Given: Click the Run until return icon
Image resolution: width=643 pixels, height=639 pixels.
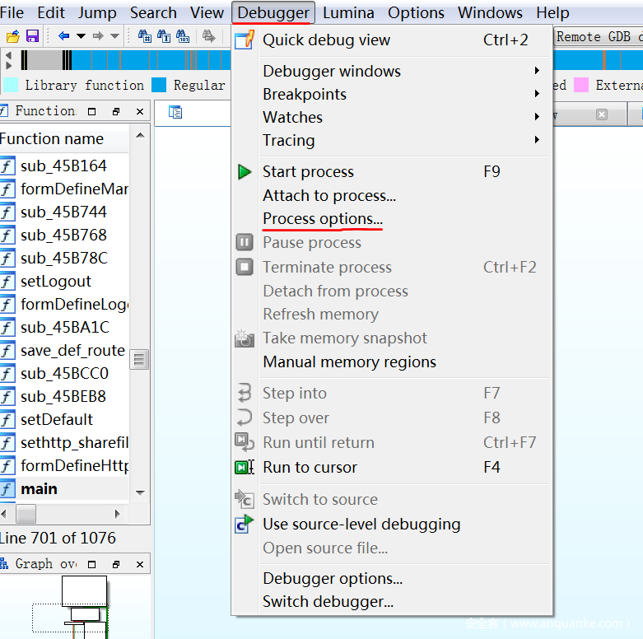Looking at the screenshot, I should [x=245, y=442].
